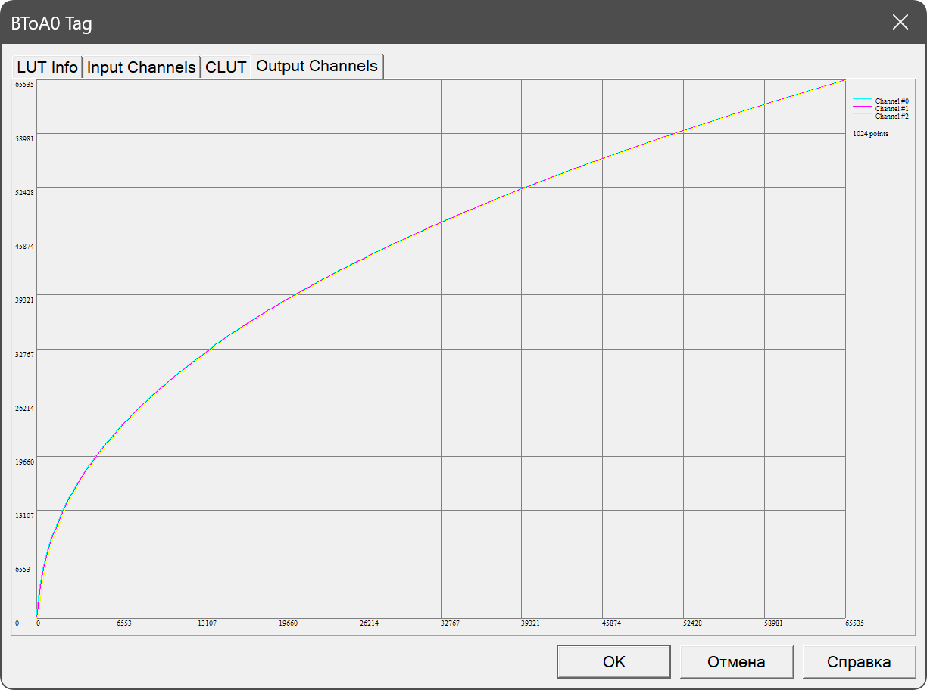Click the 65535 label on the vertical axis

point(24,84)
